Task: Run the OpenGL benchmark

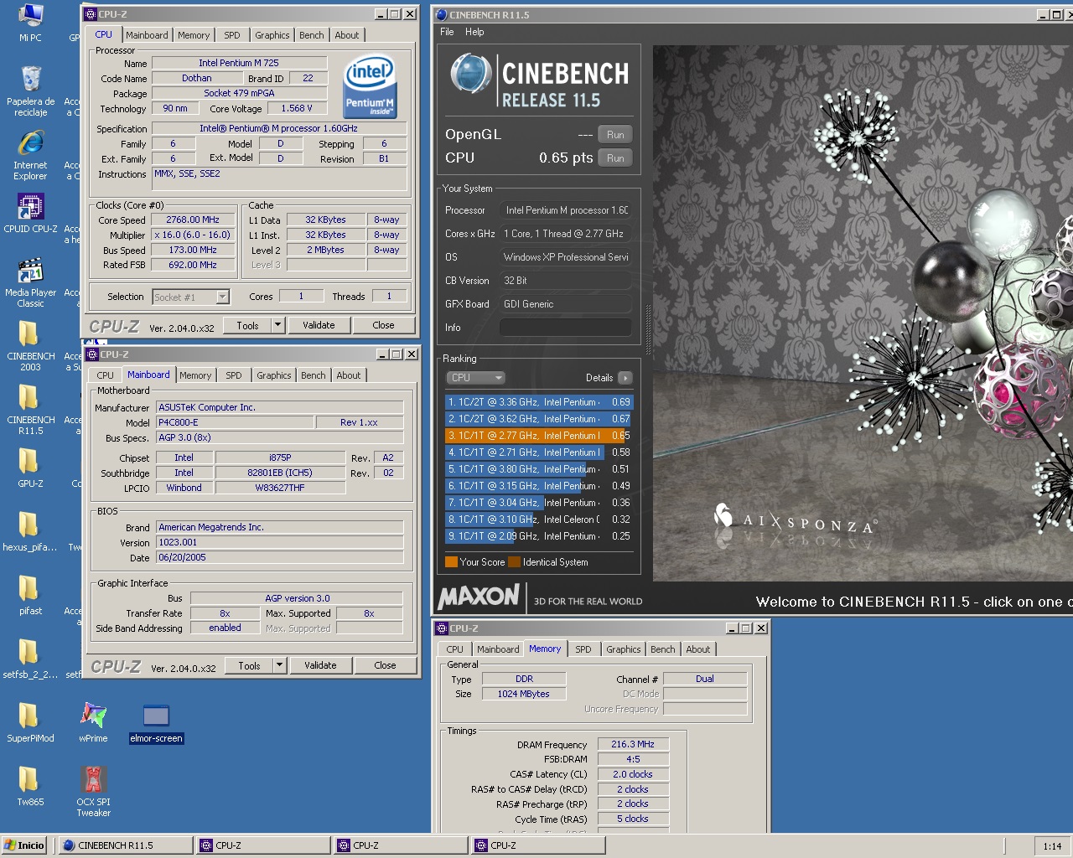Action: tap(615, 135)
